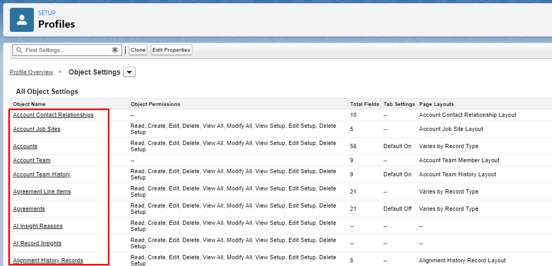Viewport: 552px width, 266px height.
Task: Click the All Object Settings heading
Action: [47, 92]
